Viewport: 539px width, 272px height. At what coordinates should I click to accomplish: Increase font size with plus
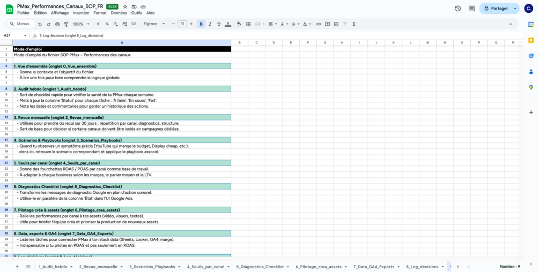click(191, 24)
